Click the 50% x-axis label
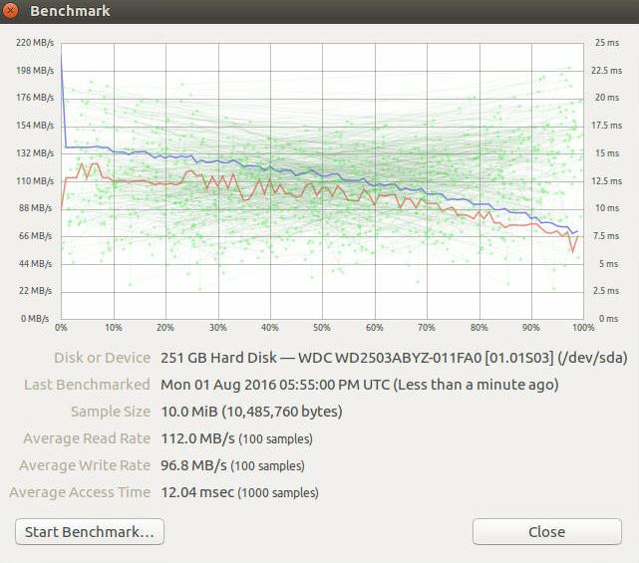The width and height of the screenshot is (639, 563). click(x=322, y=328)
